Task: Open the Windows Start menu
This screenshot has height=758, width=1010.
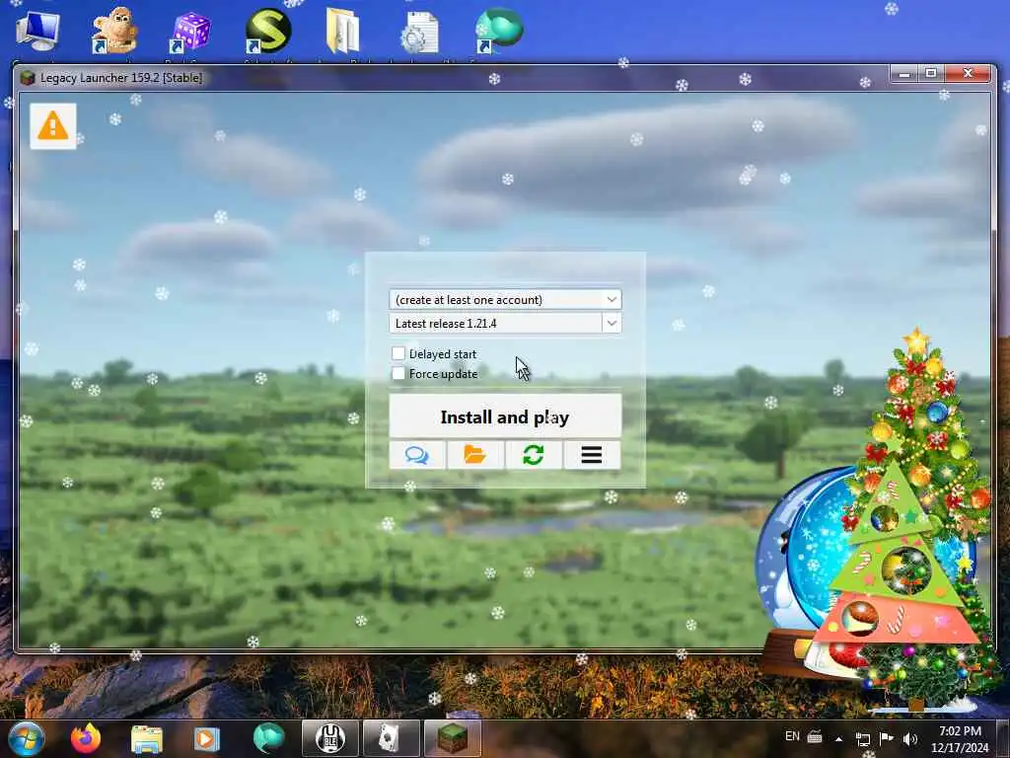Action: tap(27, 738)
